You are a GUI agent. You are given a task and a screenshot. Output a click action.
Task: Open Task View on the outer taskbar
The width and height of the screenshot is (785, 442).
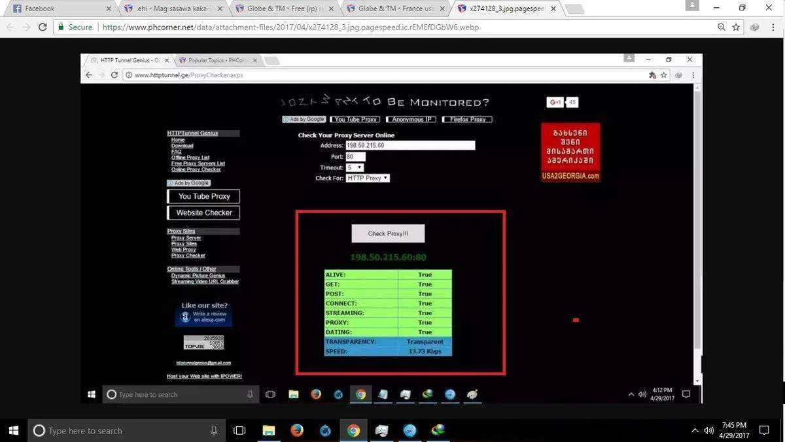(239, 430)
